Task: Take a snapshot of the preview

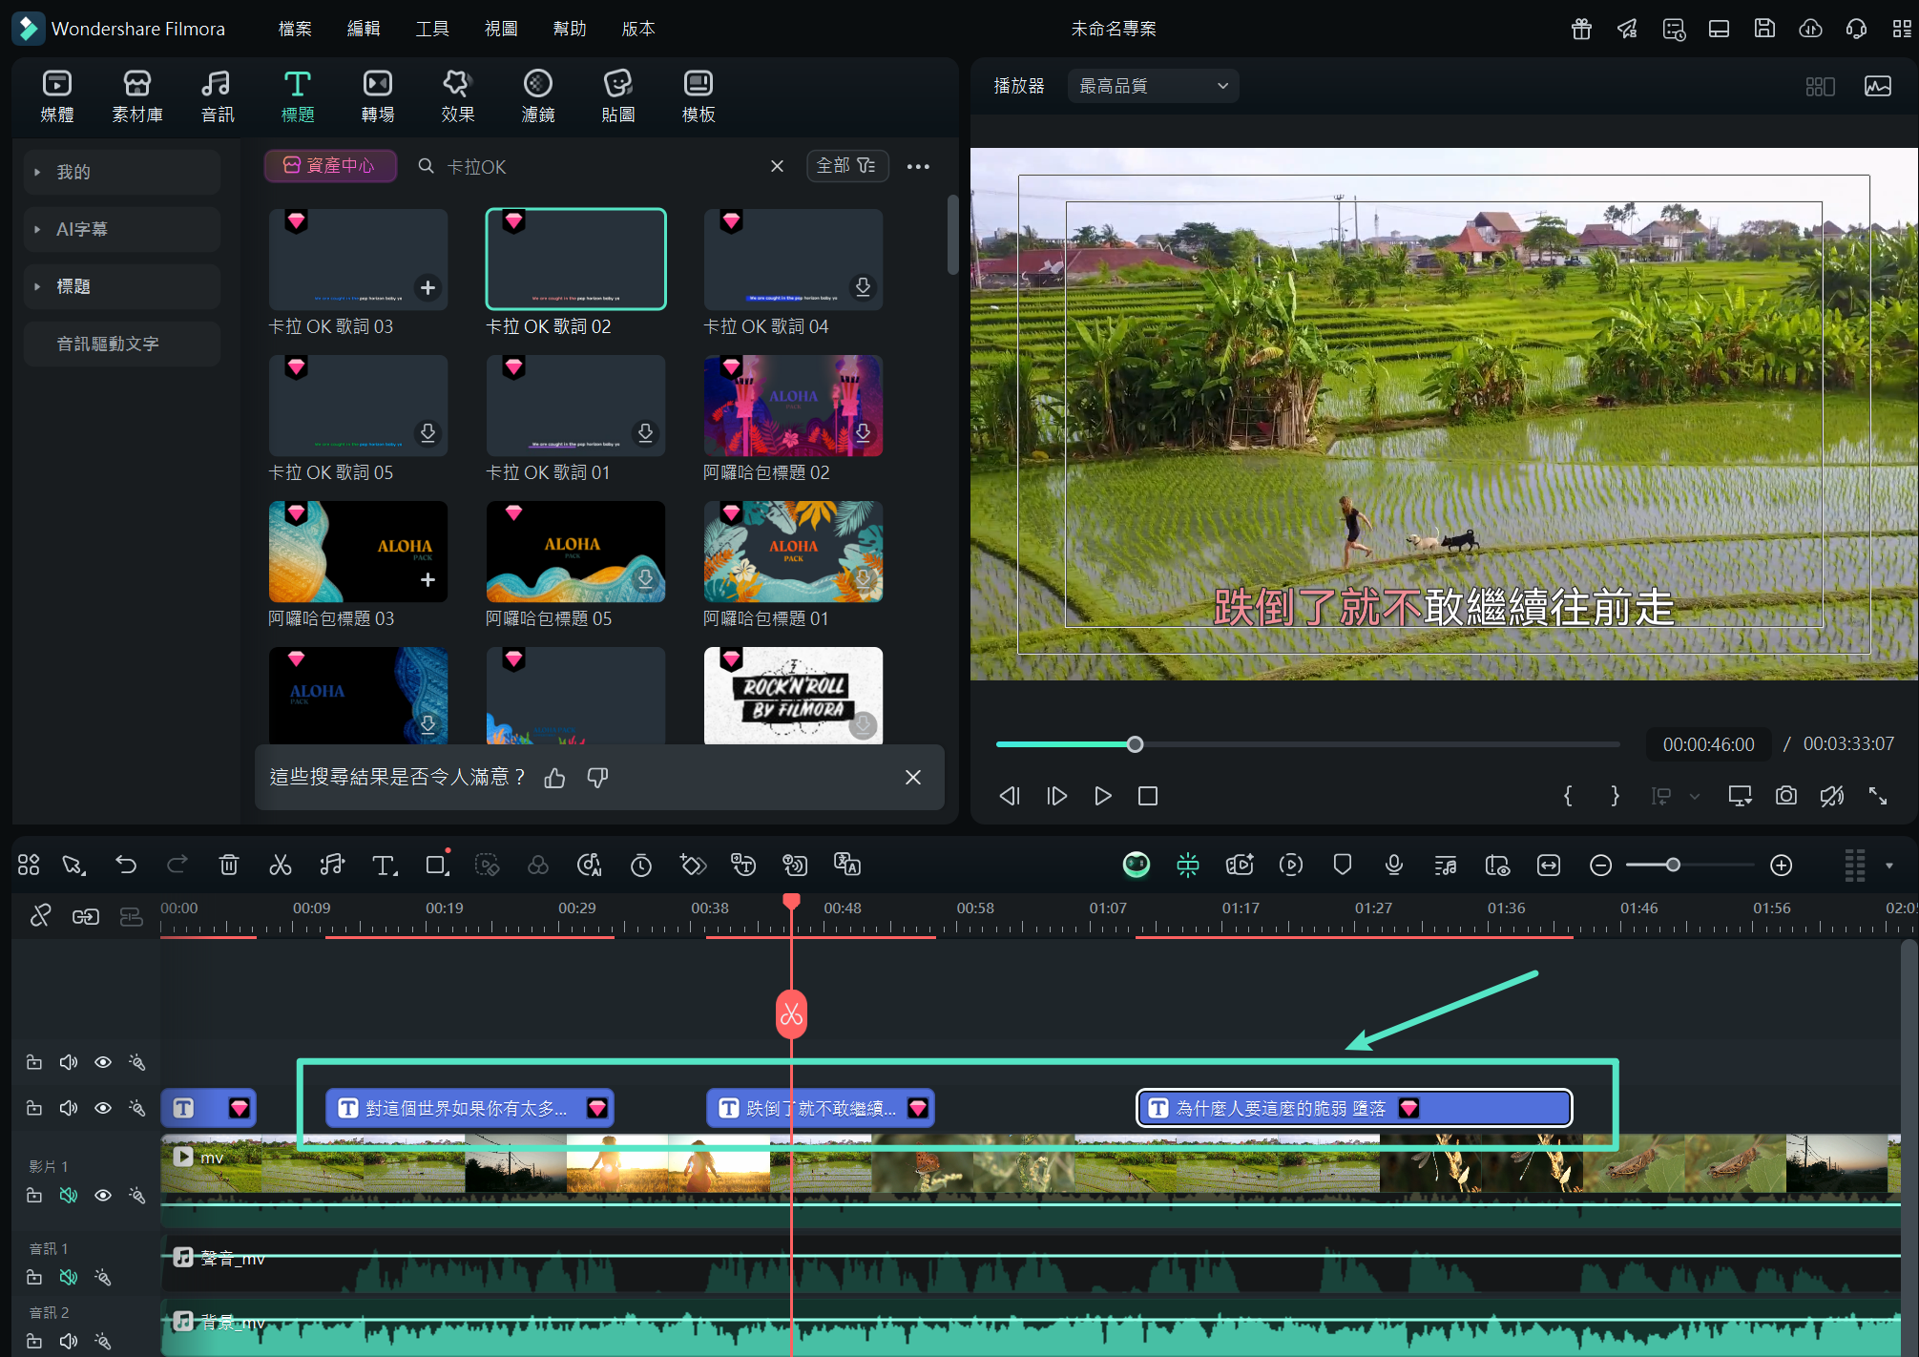Action: [1785, 796]
